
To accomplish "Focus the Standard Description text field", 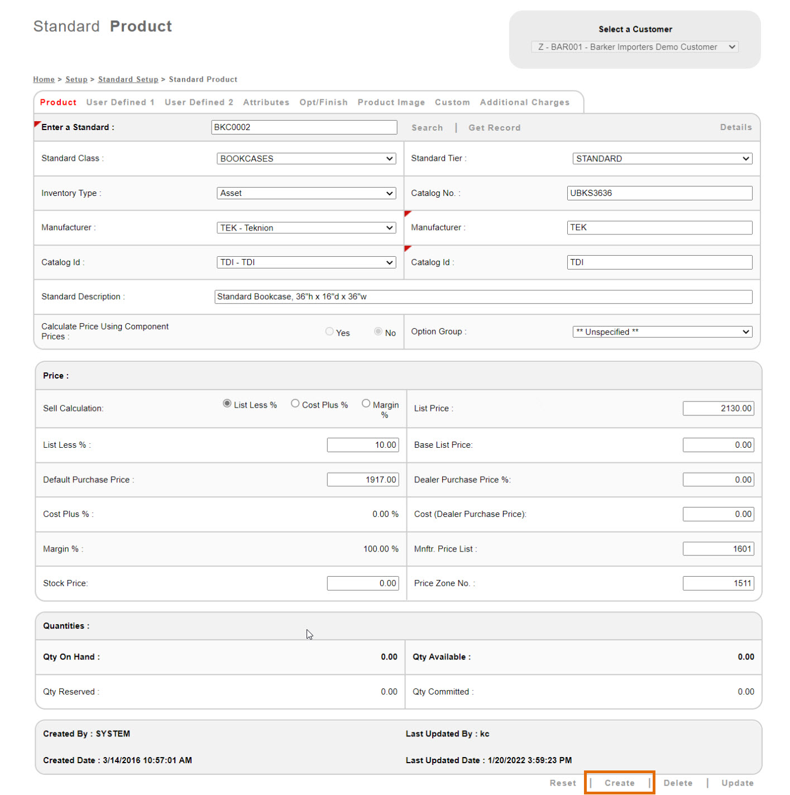I will point(483,297).
